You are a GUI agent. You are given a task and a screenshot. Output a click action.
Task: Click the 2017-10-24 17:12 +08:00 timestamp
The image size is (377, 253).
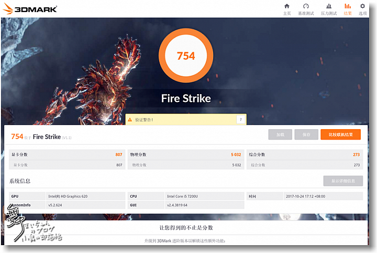305,196
